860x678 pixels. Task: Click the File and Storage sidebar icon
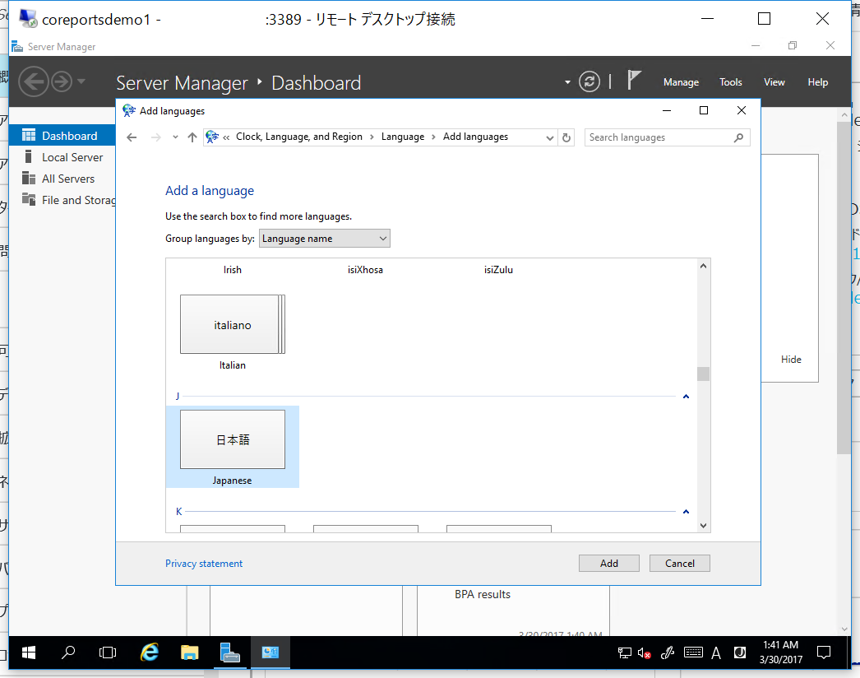(29, 199)
